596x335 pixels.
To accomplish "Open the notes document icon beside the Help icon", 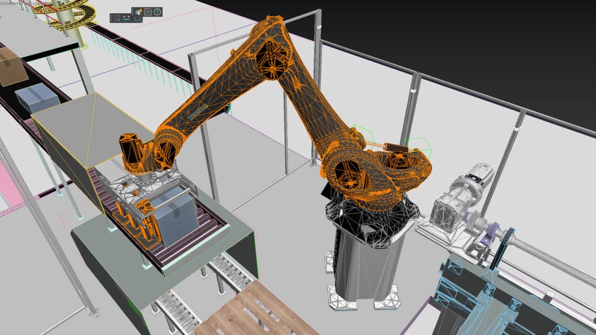I will (x=148, y=12).
